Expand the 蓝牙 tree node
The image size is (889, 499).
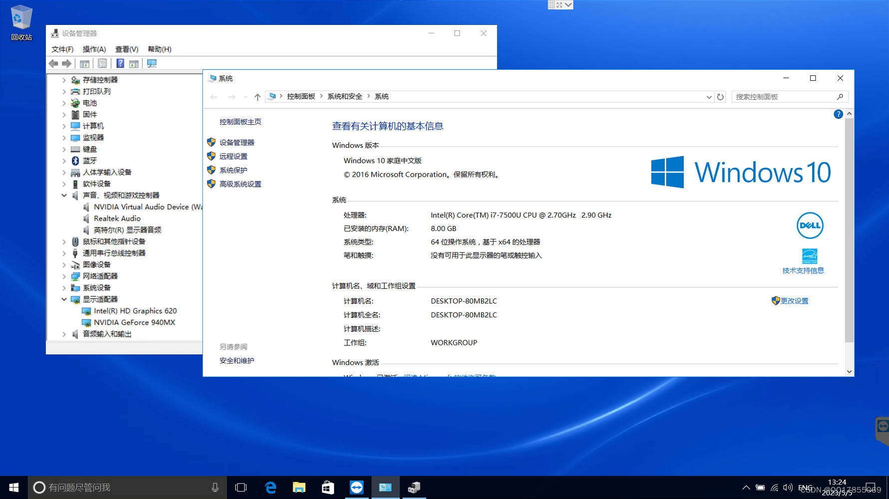pyautogui.click(x=64, y=161)
